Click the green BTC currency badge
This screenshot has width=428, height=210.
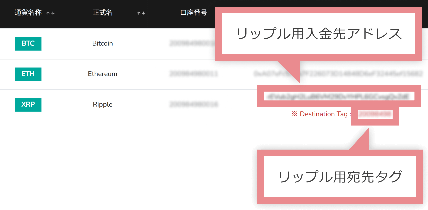28,44
